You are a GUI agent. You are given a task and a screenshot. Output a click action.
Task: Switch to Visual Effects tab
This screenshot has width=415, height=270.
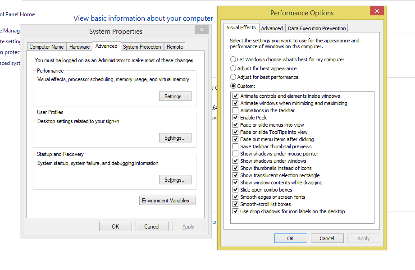pos(241,27)
